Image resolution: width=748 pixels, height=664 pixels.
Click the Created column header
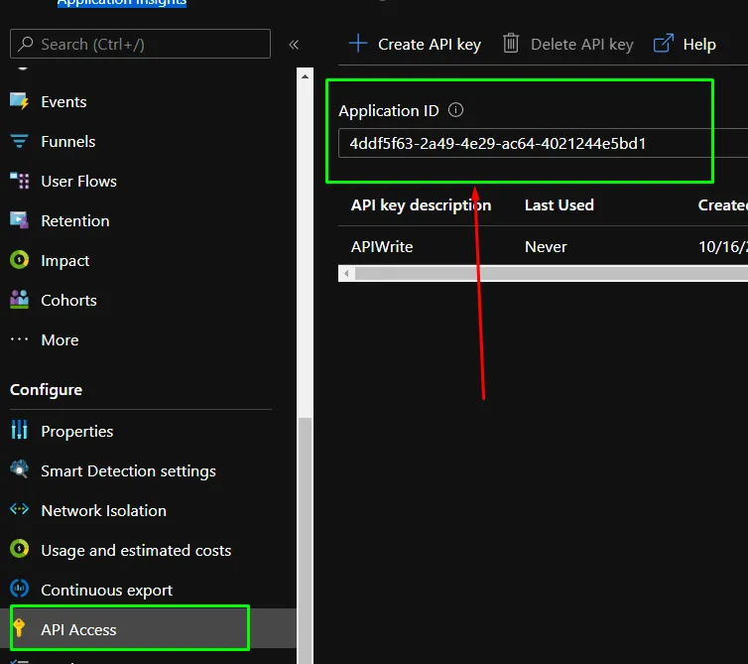[723, 204]
